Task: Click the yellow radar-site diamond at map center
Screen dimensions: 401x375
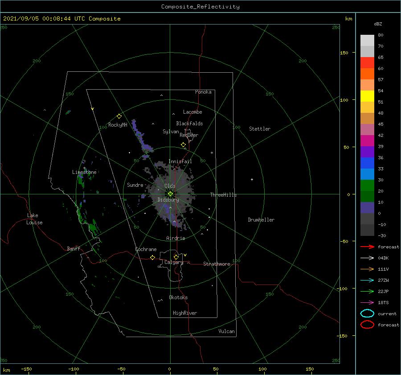Action: click(170, 194)
